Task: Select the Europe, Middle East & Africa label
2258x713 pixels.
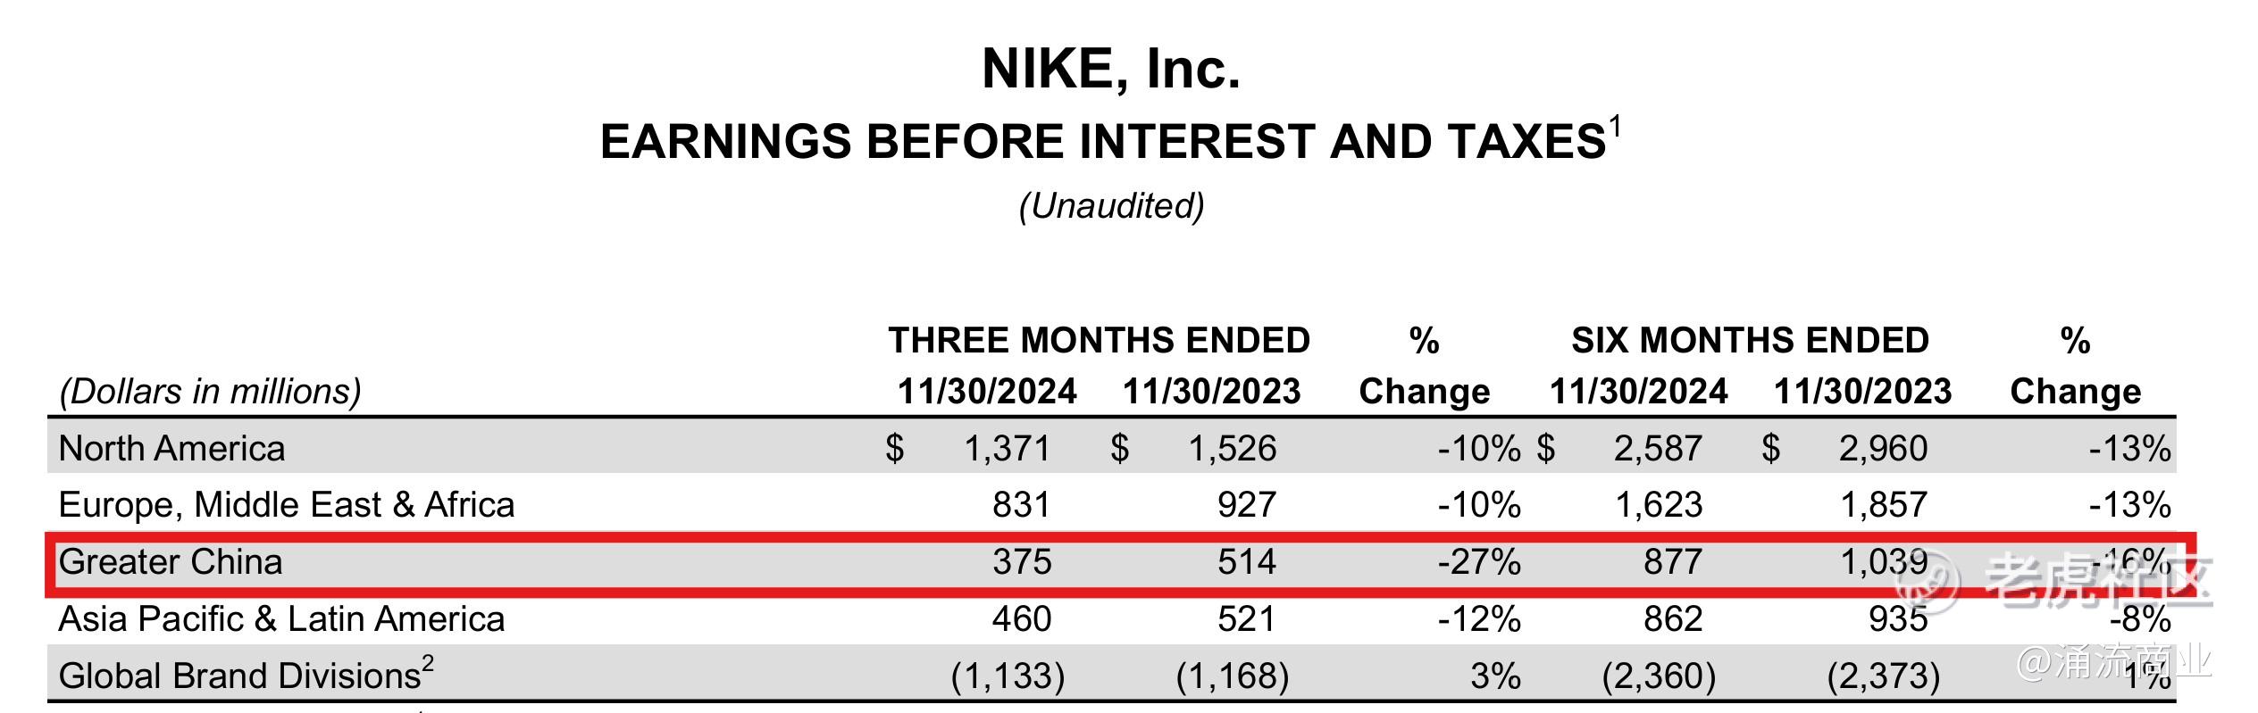Action: (287, 505)
